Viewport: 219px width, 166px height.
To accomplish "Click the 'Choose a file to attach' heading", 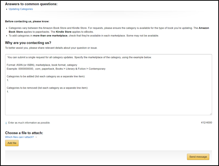I will [x=24, y=133].
